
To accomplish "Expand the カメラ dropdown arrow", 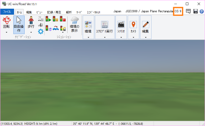I will (133, 38).
